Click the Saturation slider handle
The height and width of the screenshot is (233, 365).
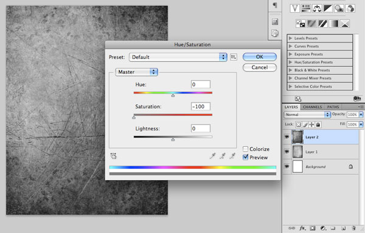134,118
